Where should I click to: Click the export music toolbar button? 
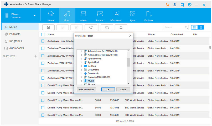pyautogui.click(x=63, y=27)
